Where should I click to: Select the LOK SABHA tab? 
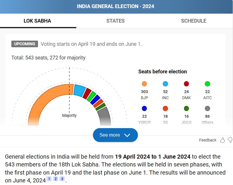pos(37,21)
